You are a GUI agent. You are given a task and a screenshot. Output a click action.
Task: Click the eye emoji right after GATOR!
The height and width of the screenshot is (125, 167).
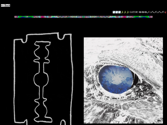pyautogui.click(x=140, y=12)
